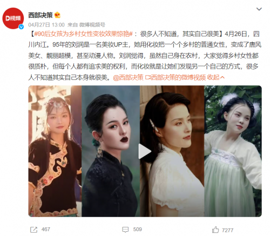
Task: Click the crown membership icon beside 西部决策
Action: tap(57, 15)
